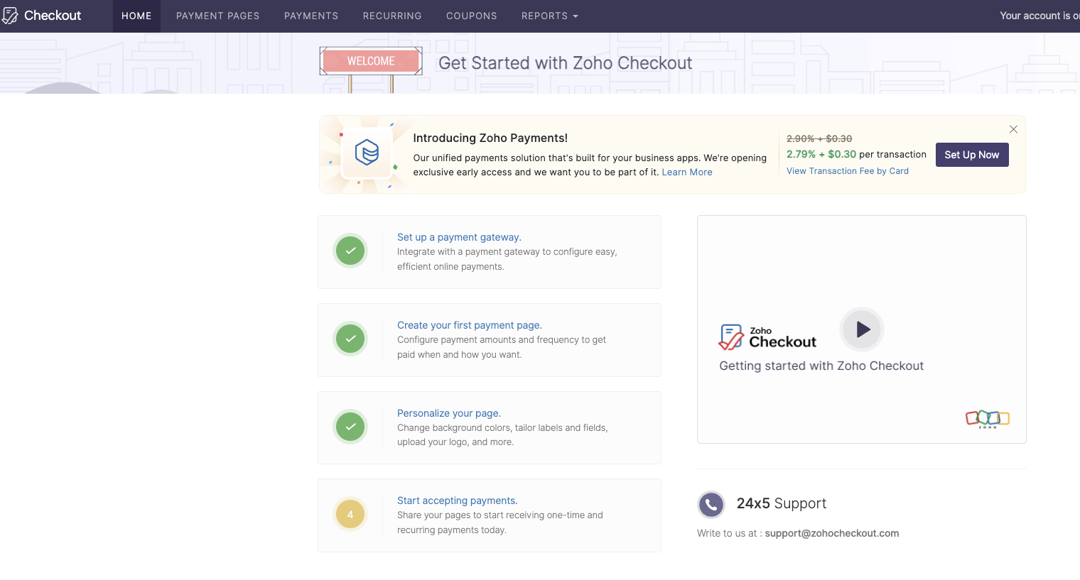The image size is (1080, 580).
Task: Click the step 4 number badge
Action: (x=350, y=514)
